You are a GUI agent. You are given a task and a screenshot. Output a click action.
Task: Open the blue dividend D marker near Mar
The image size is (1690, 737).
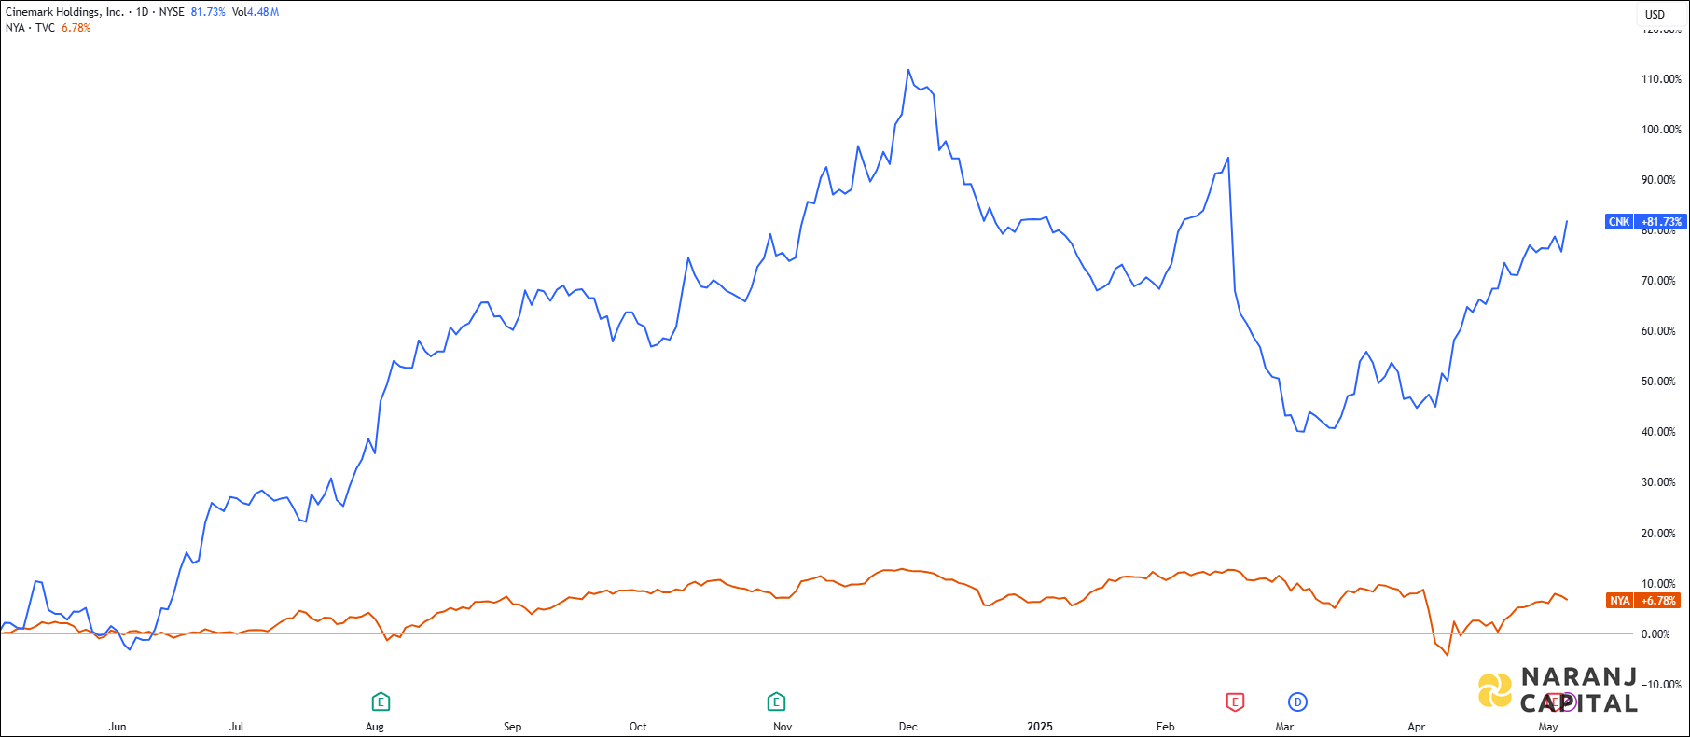click(1297, 702)
